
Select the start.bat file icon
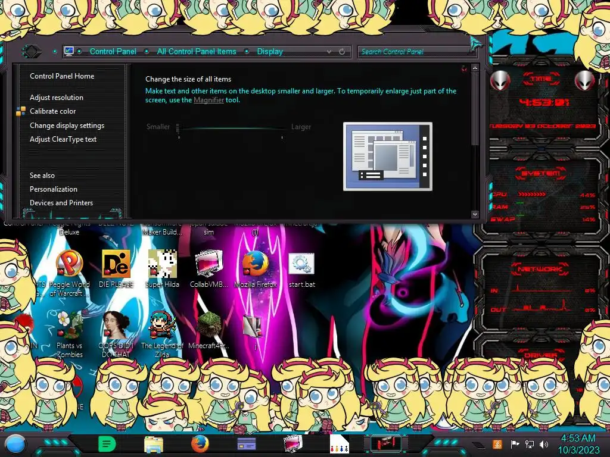[x=301, y=264]
